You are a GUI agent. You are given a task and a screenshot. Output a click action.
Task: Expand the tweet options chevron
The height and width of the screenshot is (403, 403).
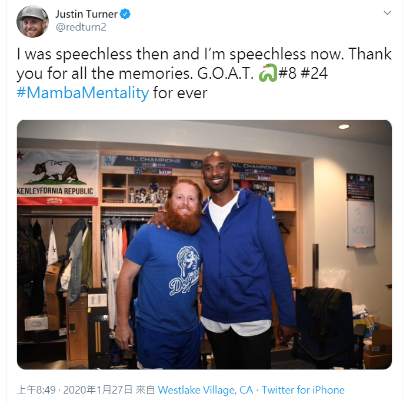pos(387,12)
